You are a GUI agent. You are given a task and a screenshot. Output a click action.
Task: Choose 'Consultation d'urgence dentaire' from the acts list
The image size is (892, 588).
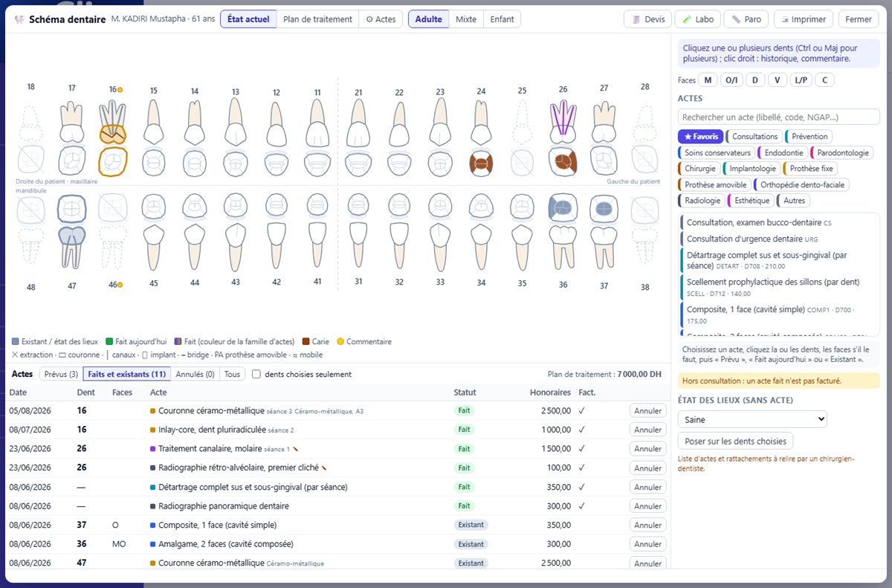[779, 239]
